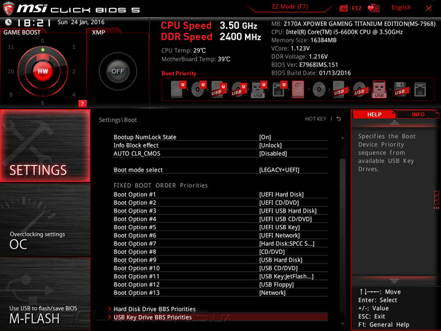Viewport: 441px width, 331px height.
Task: Click the date Sun 24 Jan, 2016
Action: point(81,22)
